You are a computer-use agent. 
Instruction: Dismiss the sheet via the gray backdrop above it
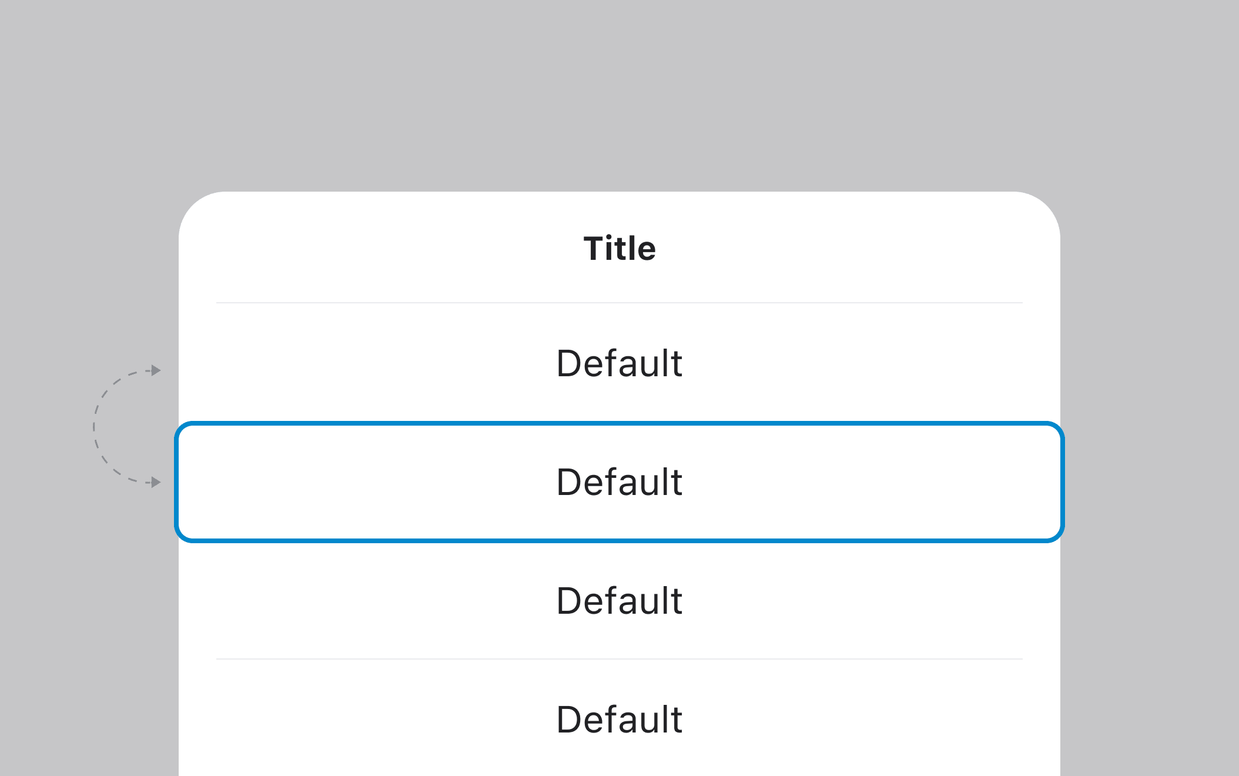(x=619, y=94)
